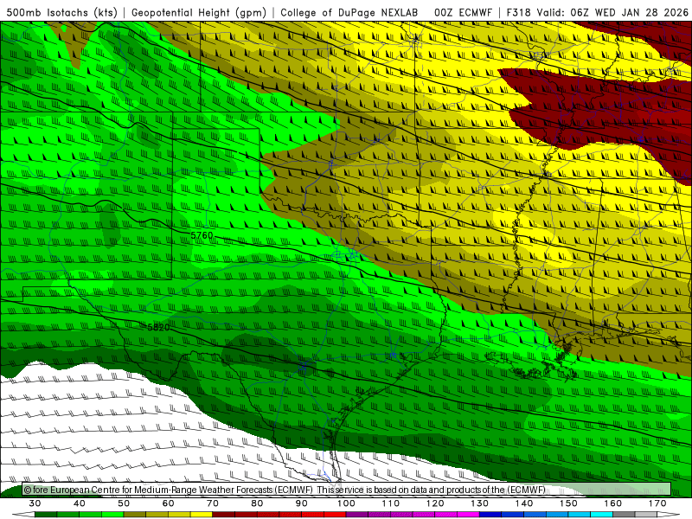Click the '00Z ECMWF' model run text
This screenshot has width=692, height=519.
(463, 12)
